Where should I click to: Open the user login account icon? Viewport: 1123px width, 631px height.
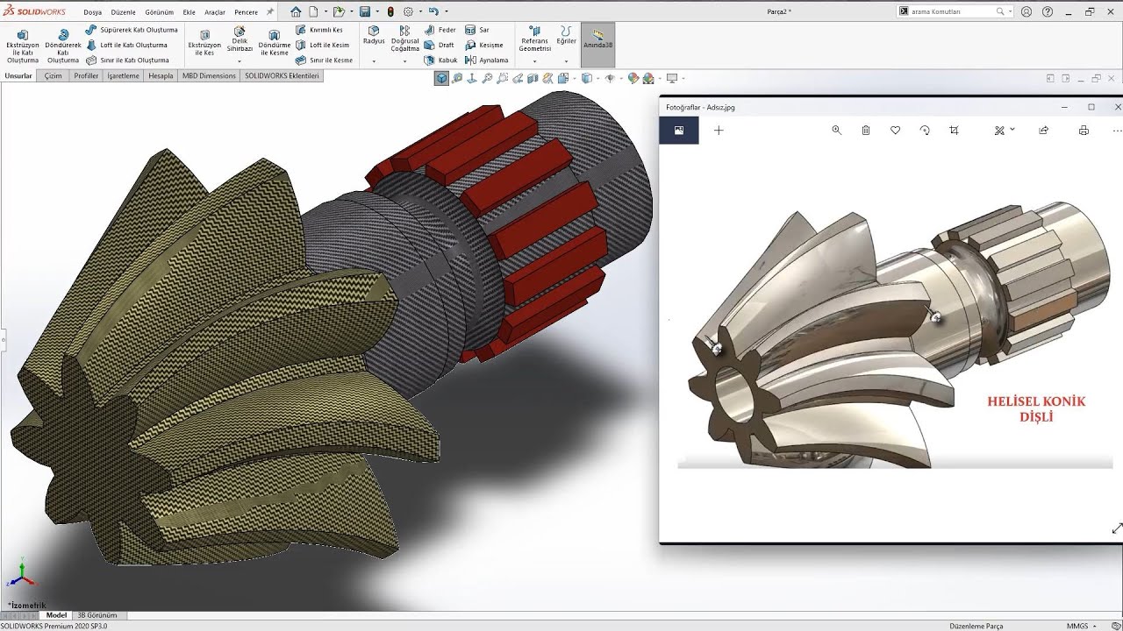(1026, 11)
